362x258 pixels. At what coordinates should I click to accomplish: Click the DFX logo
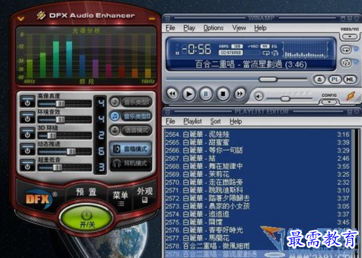click(x=39, y=199)
